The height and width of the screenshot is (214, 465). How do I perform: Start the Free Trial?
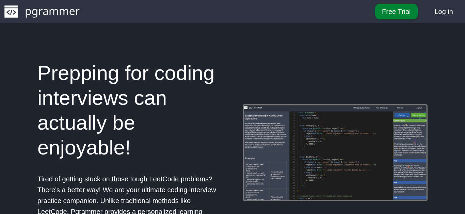(x=396, y=12)
